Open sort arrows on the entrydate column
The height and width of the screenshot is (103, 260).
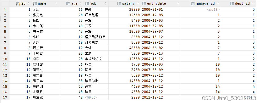(178, 3)
